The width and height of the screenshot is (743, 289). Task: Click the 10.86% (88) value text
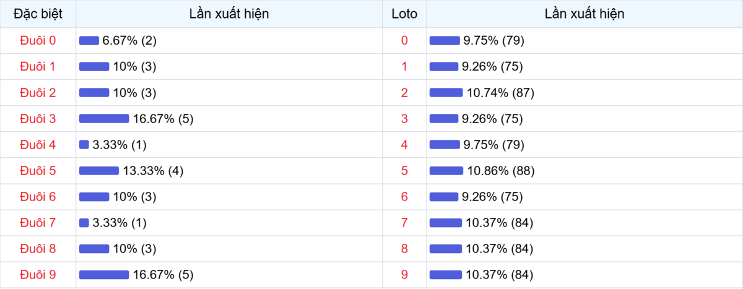coord(500,171)
